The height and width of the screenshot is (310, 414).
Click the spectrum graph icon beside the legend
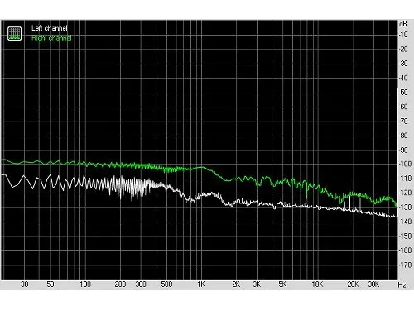tap(14, 33)
